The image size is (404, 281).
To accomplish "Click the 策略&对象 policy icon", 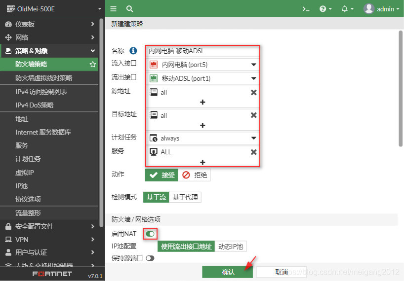I will [x=8, y=51].
